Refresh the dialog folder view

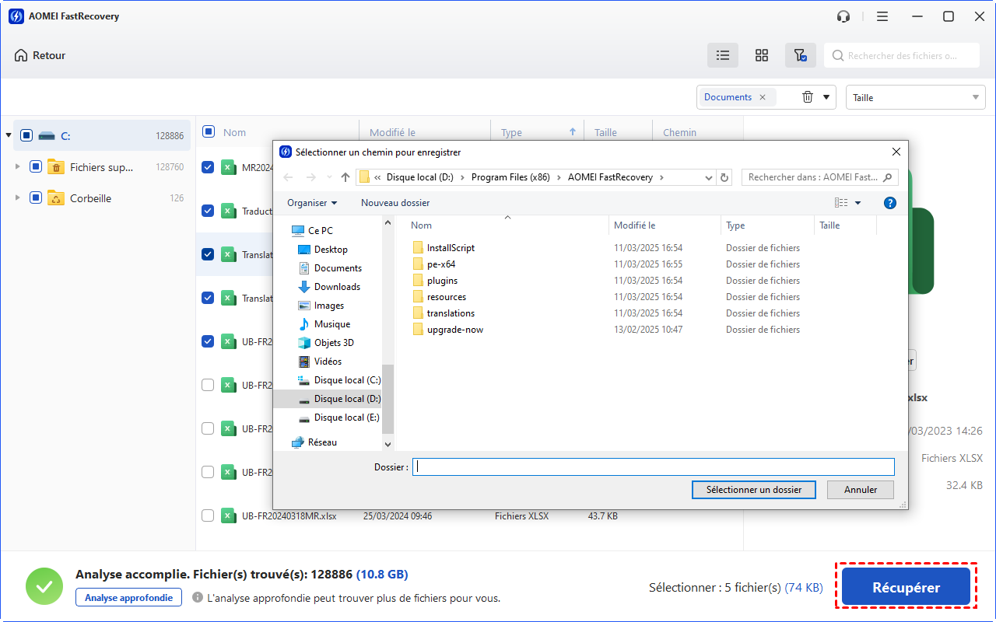[x=724, y=177]
